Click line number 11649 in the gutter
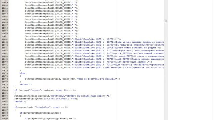The image size is (214, 120). point(5,2)
